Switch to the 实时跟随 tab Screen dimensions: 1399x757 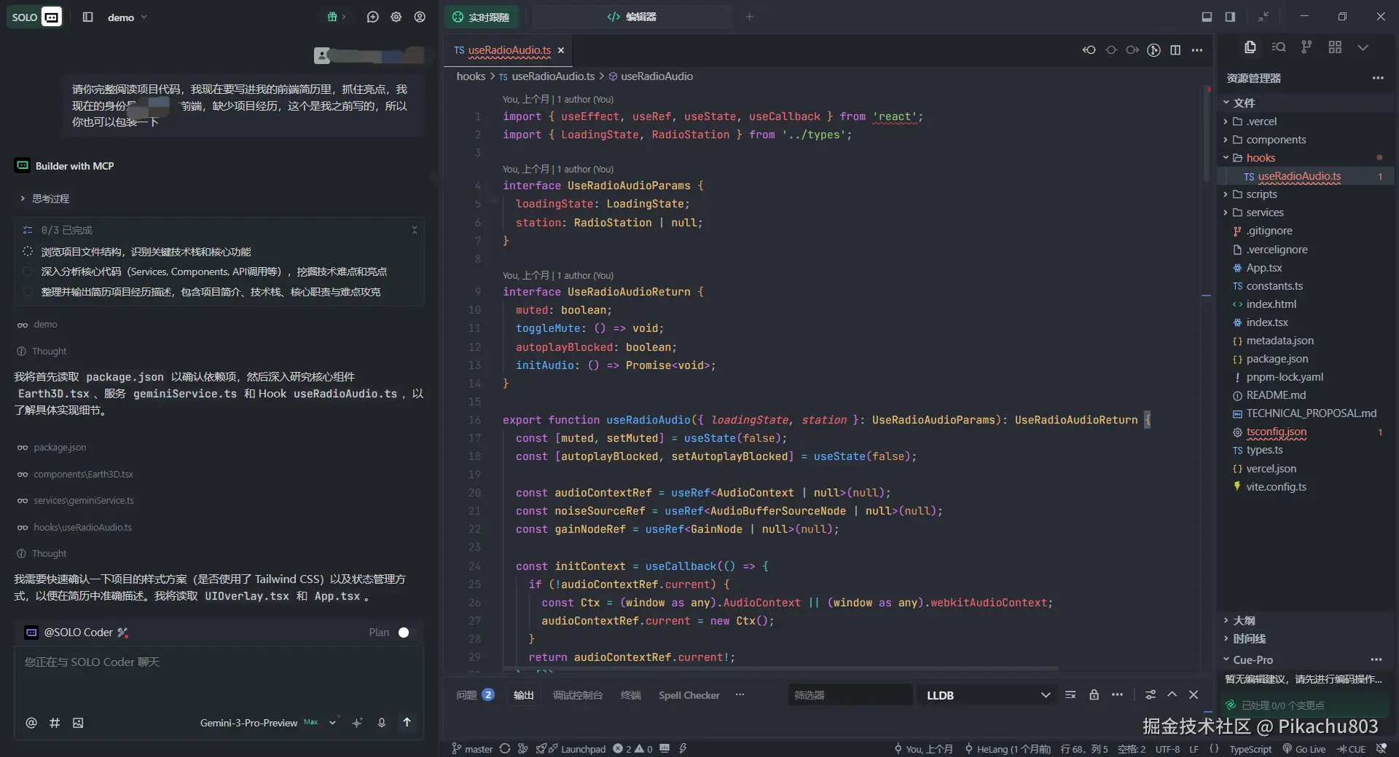point(481,17)
